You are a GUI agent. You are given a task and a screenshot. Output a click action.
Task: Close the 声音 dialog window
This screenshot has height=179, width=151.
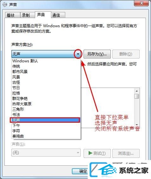pyautogui.click(x=142, y=3)
